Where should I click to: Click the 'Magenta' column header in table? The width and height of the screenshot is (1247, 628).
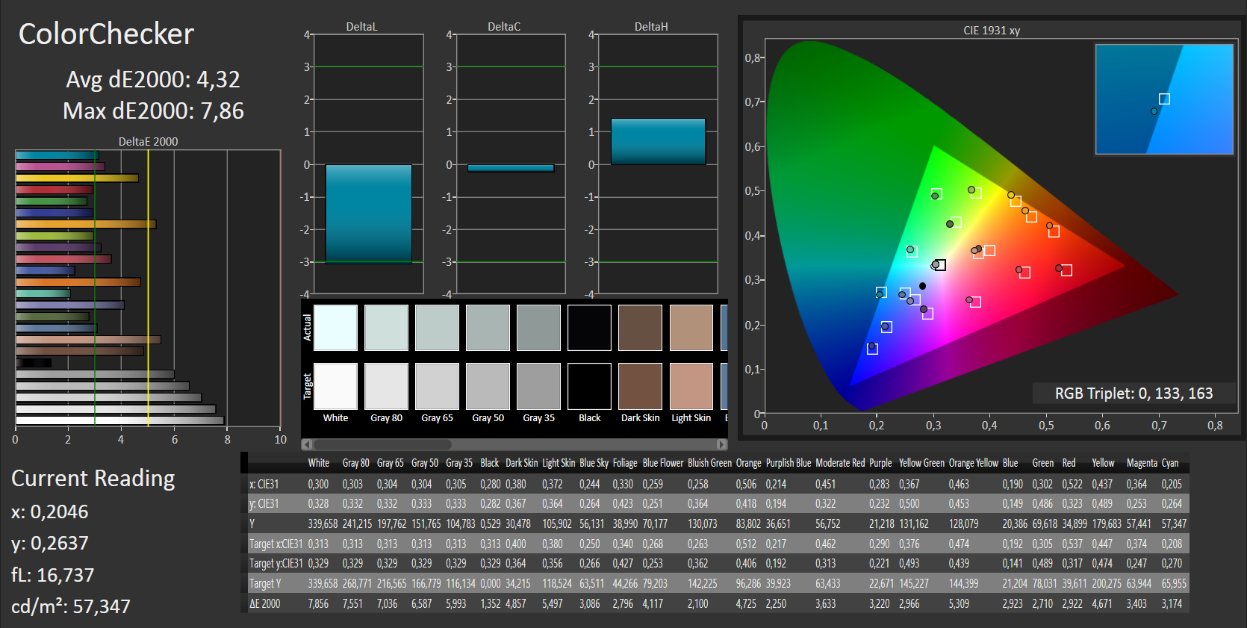(1142, 463)
